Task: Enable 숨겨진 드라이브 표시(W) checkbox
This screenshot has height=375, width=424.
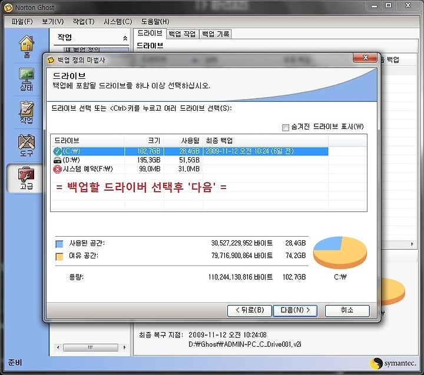Action: [x=285, y=127]
